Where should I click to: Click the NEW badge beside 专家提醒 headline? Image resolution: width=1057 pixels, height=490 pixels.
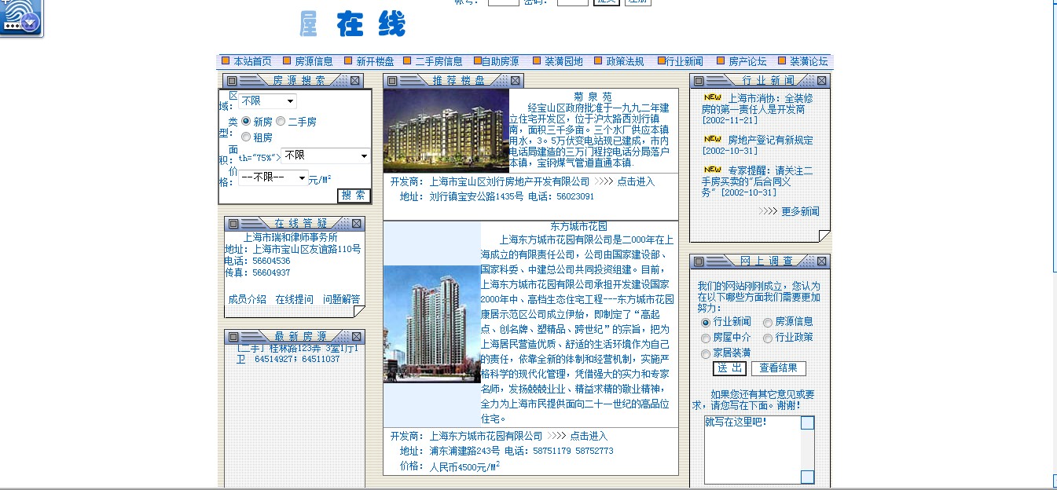[x=712, y=169]
